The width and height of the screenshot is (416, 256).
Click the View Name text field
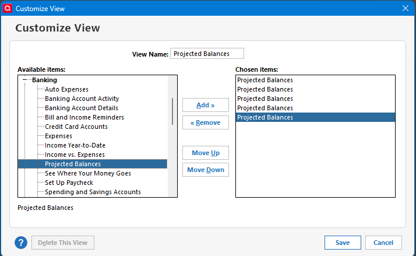[207, 54]
